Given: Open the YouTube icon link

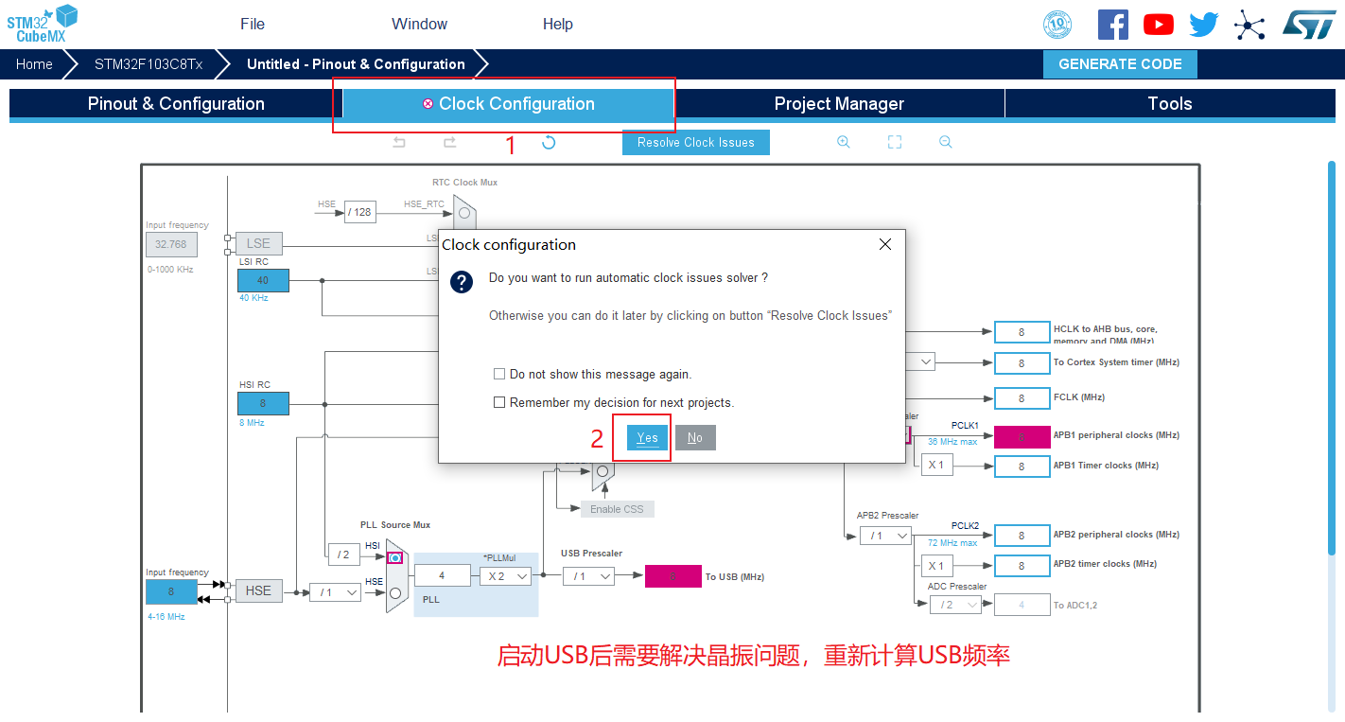Looking at the screenshot, I should (x=1158, y=25).
